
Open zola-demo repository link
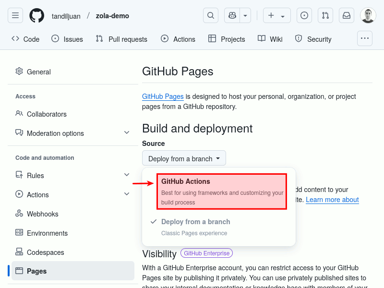[112, 16]
